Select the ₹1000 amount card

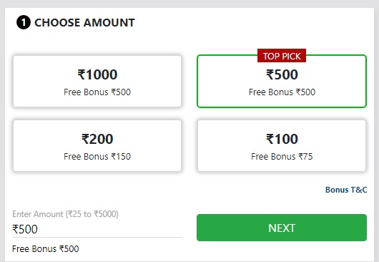97,82
